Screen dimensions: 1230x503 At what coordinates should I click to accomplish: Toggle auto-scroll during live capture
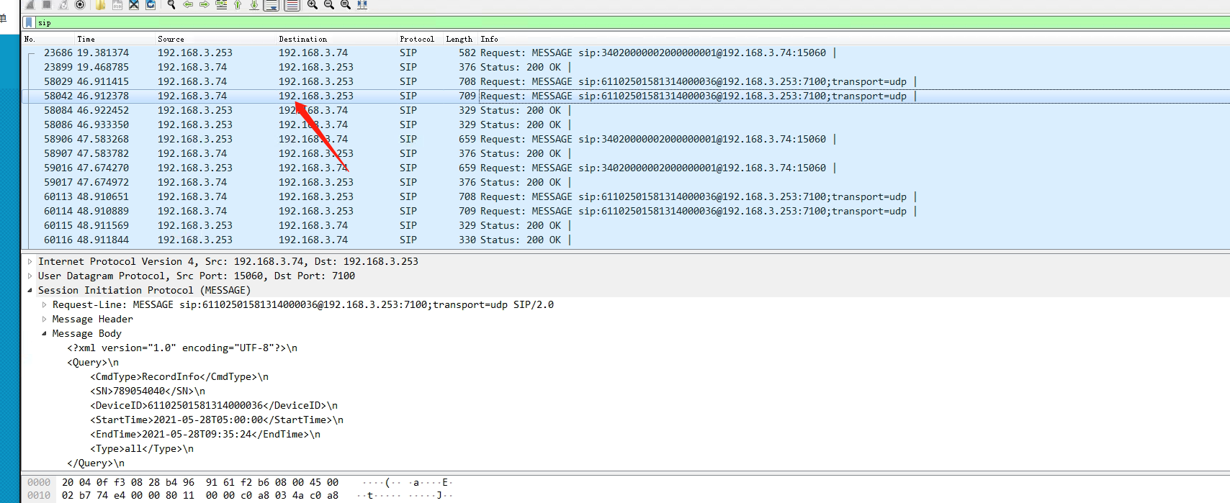[271, 5]
